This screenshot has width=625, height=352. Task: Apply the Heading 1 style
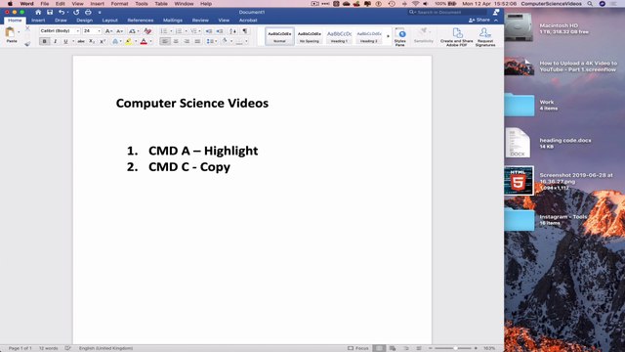339,36
